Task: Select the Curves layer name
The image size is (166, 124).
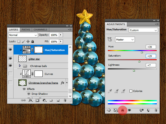Action: pyautogui.click(x=49, y=74)
